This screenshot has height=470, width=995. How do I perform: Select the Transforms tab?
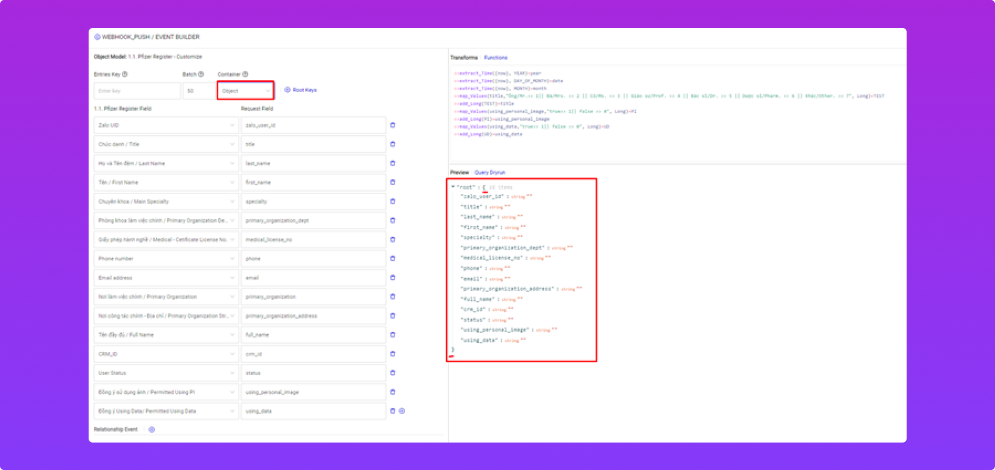464,58
